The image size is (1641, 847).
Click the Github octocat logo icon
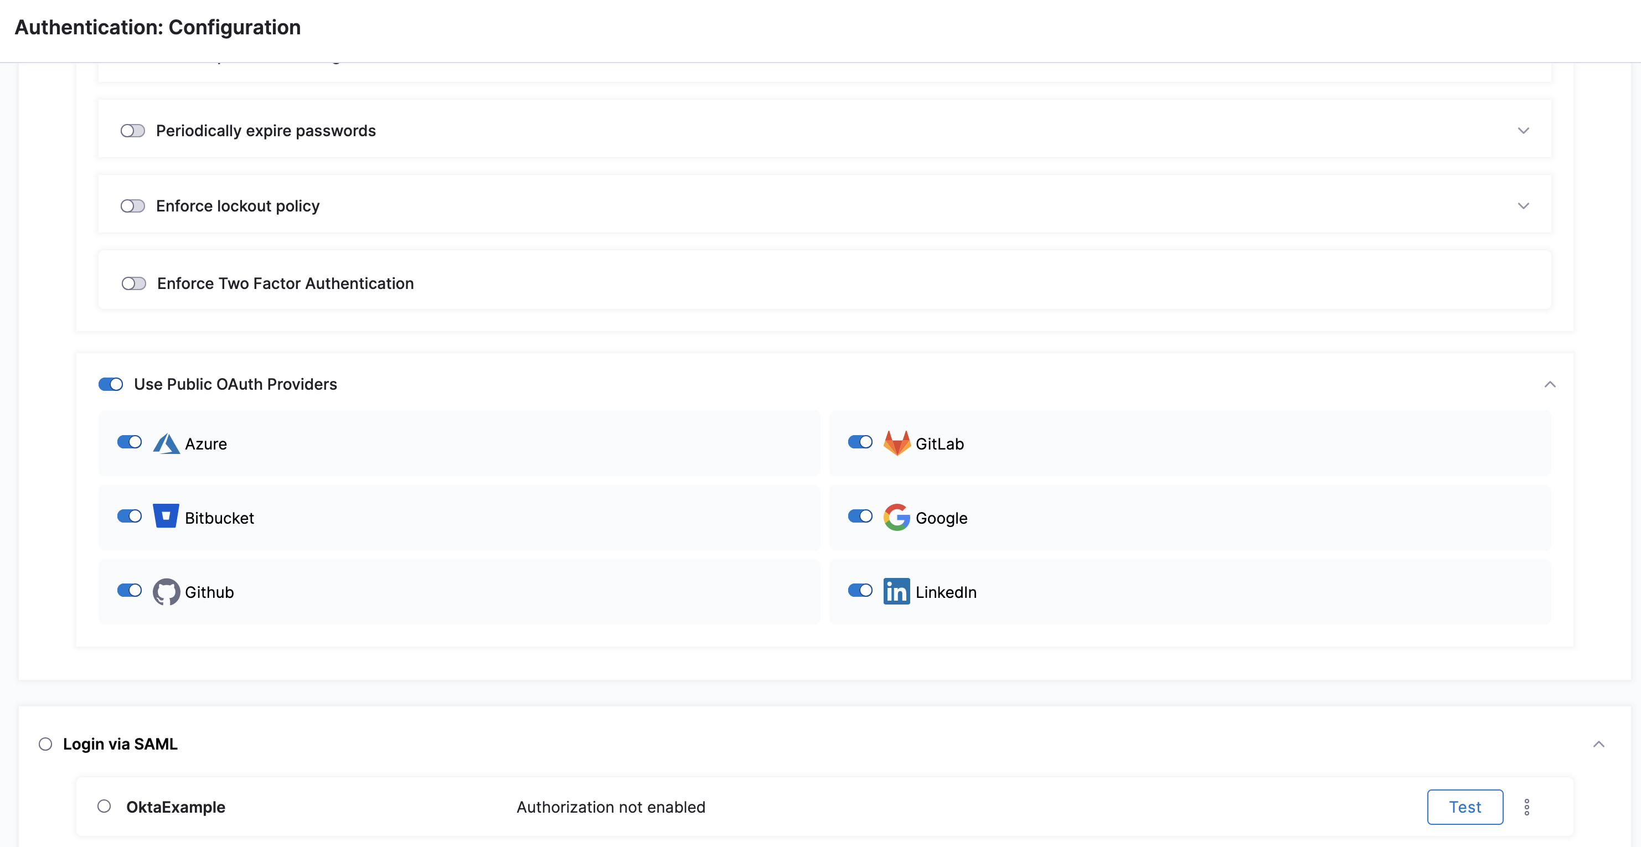pos(166,592)
